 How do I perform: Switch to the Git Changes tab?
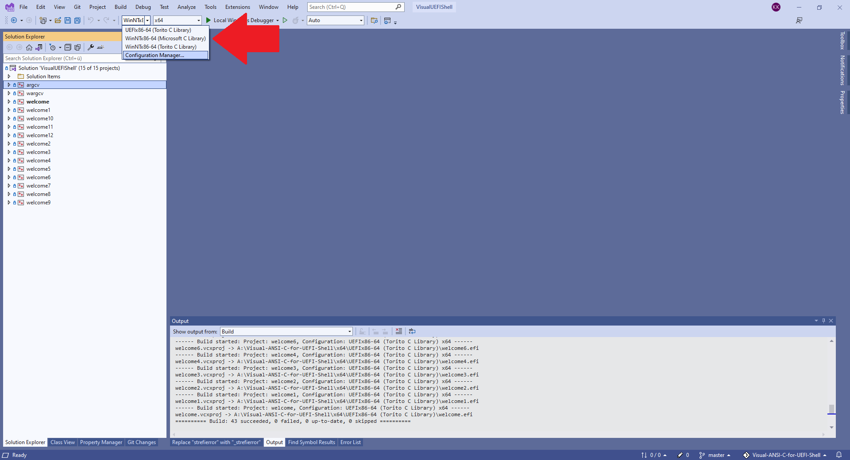pos(142,442)
